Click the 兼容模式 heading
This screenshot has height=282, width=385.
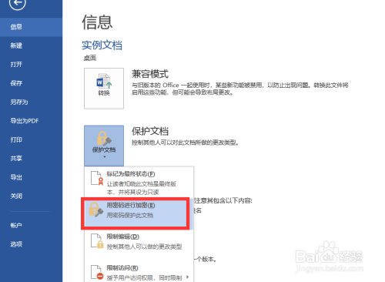[x=150, y=74]
